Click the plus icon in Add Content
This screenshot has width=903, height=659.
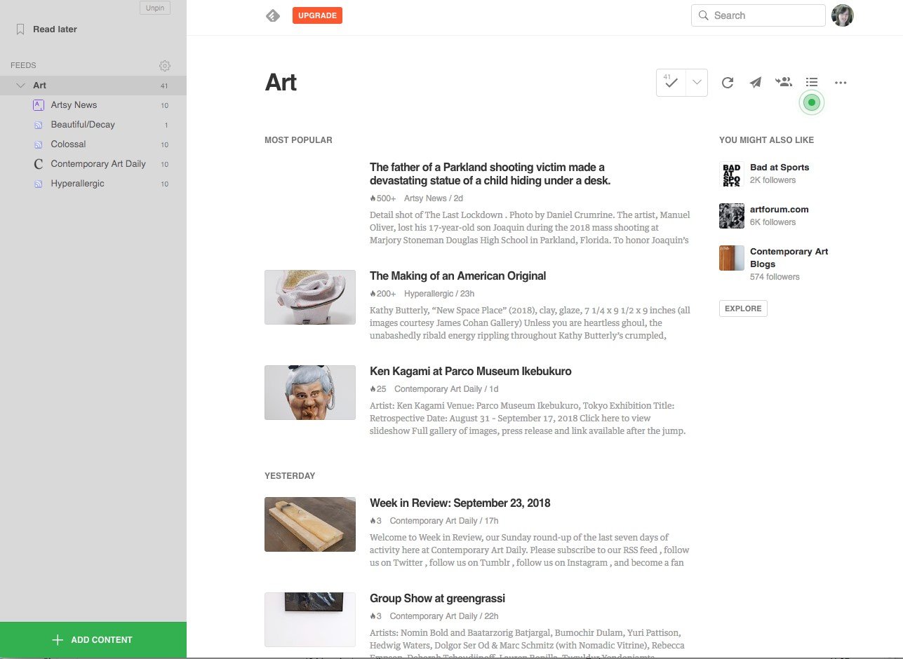point(58,640)
